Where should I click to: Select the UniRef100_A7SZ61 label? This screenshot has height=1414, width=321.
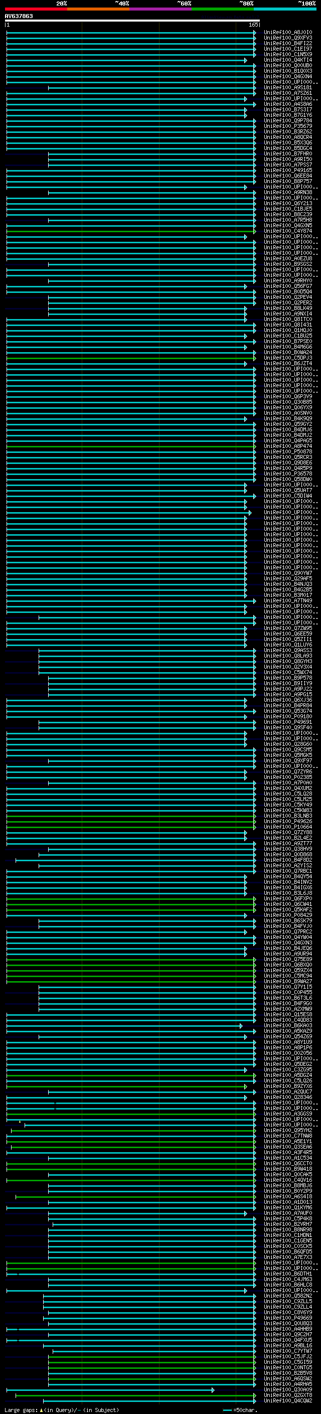pyautogui.click(x=287, y=93)
